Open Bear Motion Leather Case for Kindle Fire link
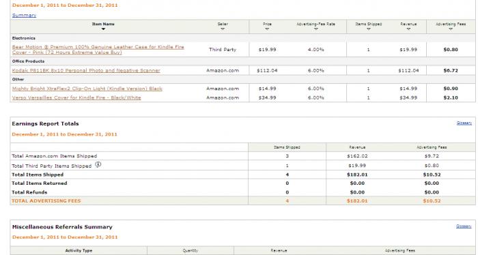Image resolution: width=478 pixels, height=255 pixels. pos(98,50)
